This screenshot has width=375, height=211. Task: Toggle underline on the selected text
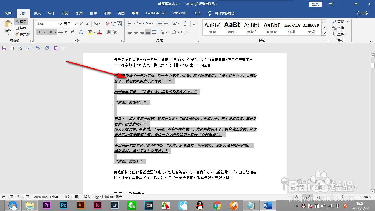[x=51, y=32]
